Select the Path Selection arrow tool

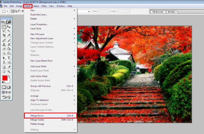[4, 58]
